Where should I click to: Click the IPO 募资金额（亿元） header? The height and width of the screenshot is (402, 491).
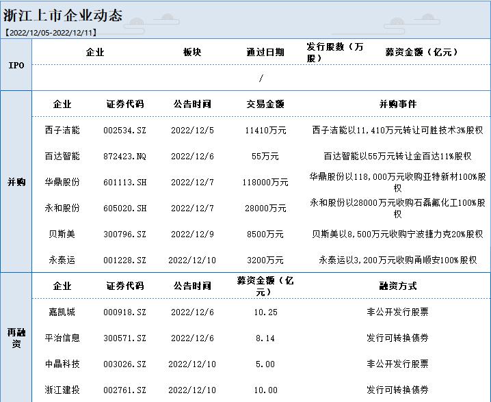pos(421,52)
